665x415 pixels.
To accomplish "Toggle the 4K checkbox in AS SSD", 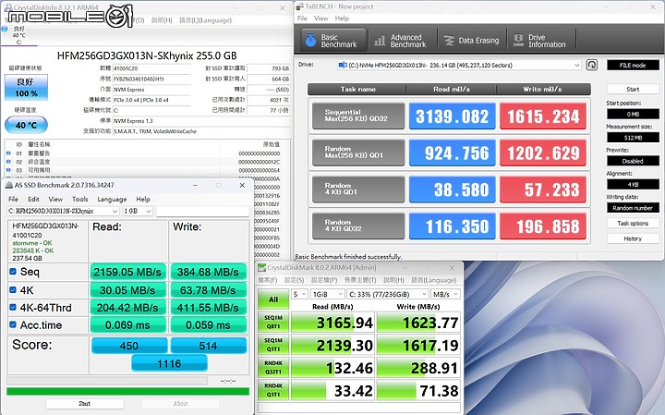I will tap(13, 290).
